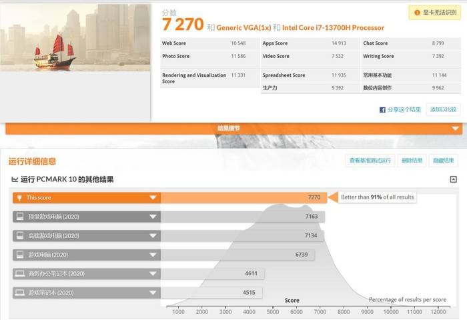Click the Web Score row
The image size is (467, 320).
(x=209, y=43)
